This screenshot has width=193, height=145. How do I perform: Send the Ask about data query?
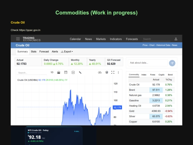[172, 63]
